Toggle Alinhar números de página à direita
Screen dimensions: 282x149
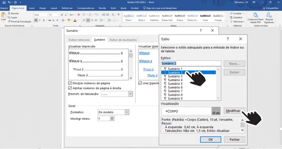[70, 88]
